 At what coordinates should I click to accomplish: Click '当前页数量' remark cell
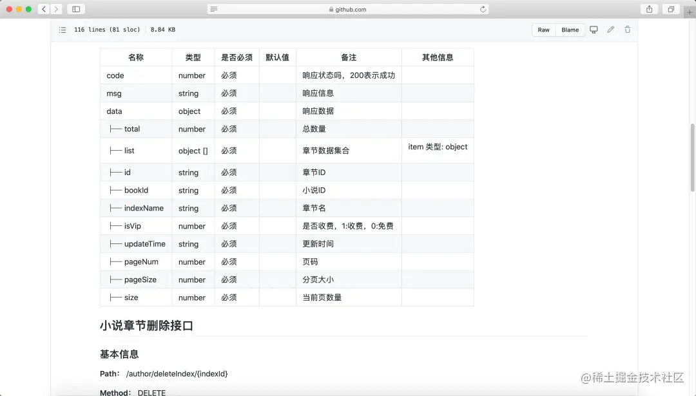coord(349,297)
